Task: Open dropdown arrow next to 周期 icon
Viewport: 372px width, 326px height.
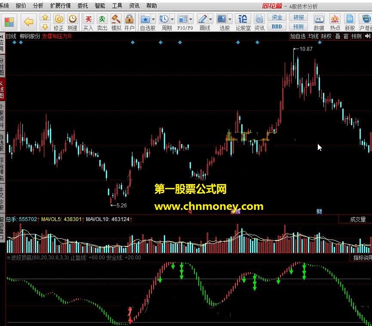Action: point(172,19)
